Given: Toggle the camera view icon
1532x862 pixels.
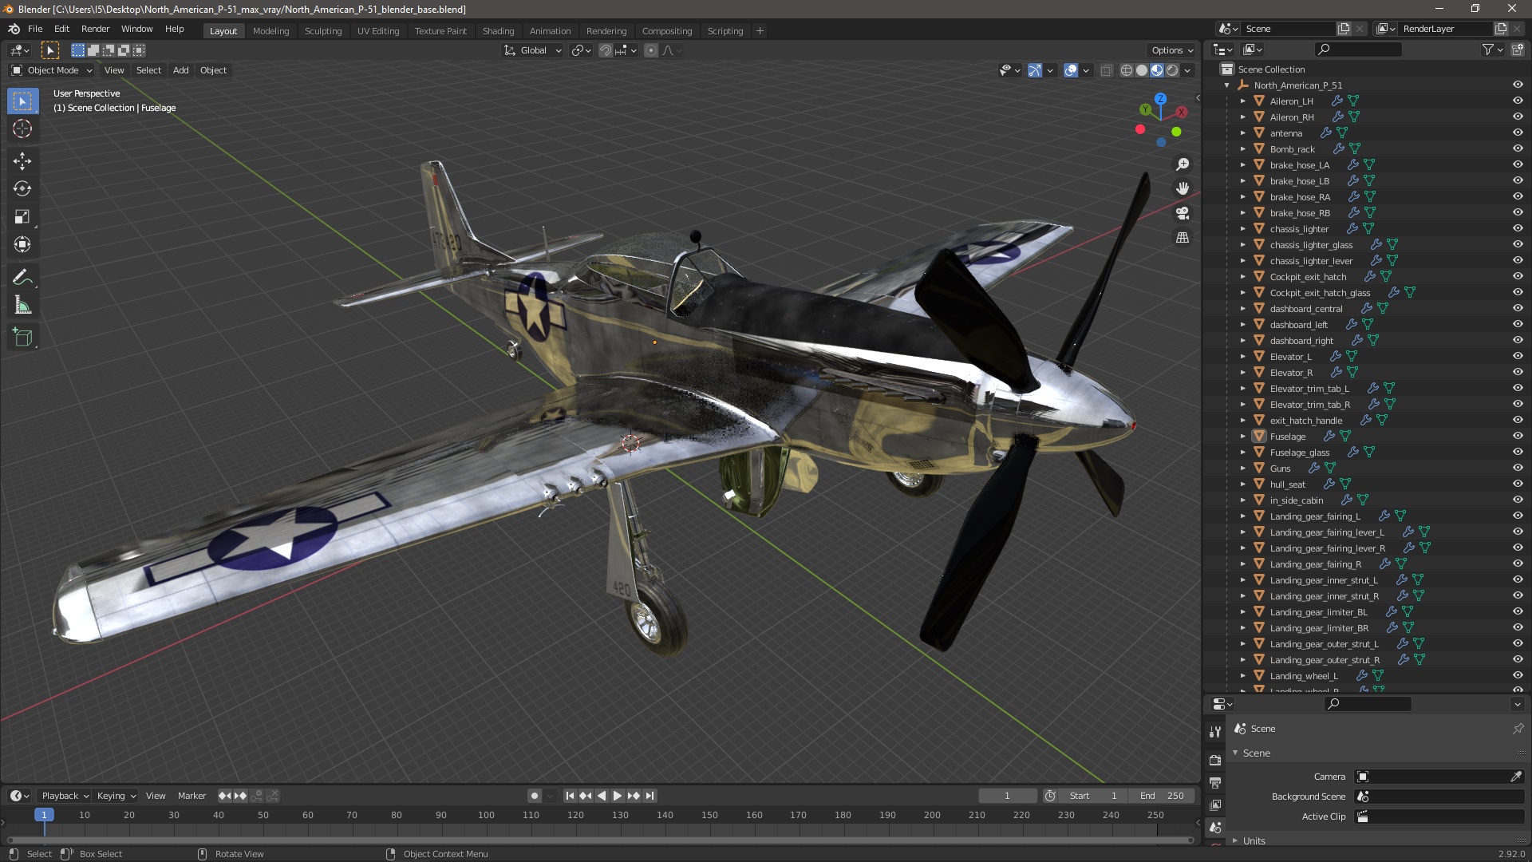Looking at the screenshot, I should coord(1183,213).
